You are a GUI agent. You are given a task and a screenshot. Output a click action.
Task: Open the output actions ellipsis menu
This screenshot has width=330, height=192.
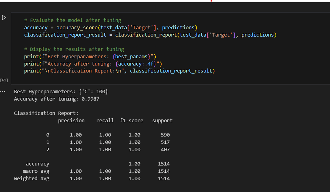point(3,91)
